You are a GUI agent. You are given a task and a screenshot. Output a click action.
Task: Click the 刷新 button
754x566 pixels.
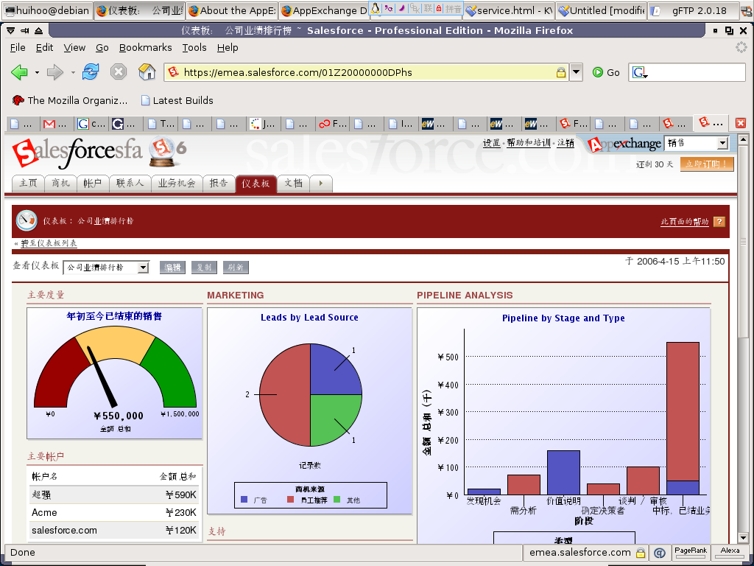pos(236,267)
